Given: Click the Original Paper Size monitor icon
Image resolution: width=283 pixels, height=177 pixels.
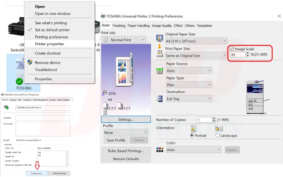Looking at the screenshot, I should pos(160,38).
